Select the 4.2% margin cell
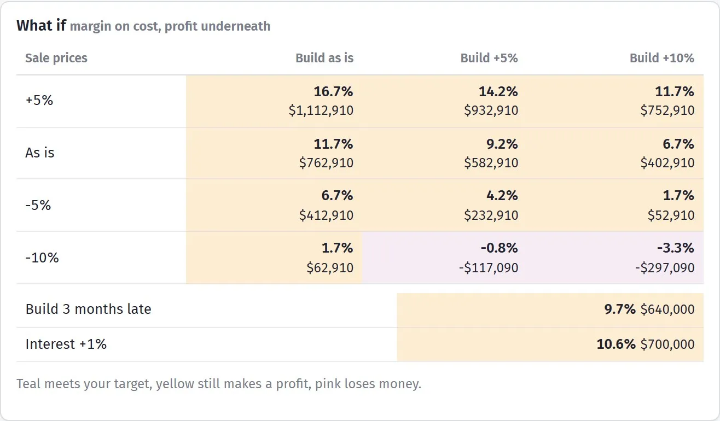 tap(444, 205)
